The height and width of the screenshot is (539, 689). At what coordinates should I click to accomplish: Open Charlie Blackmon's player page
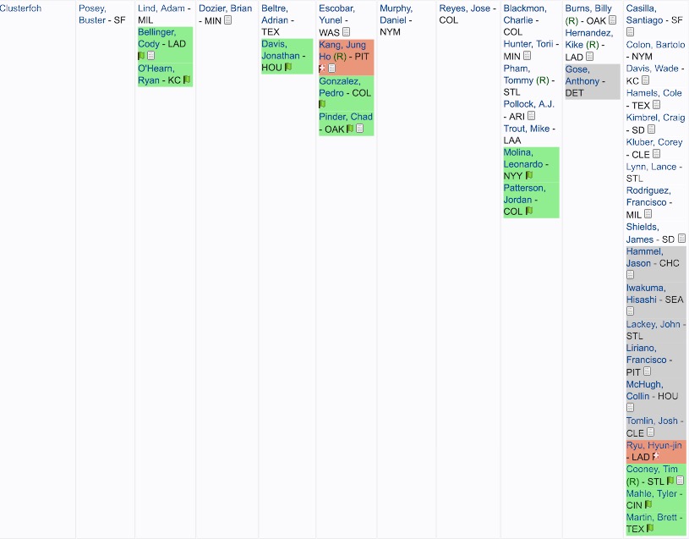click(525, 14)
